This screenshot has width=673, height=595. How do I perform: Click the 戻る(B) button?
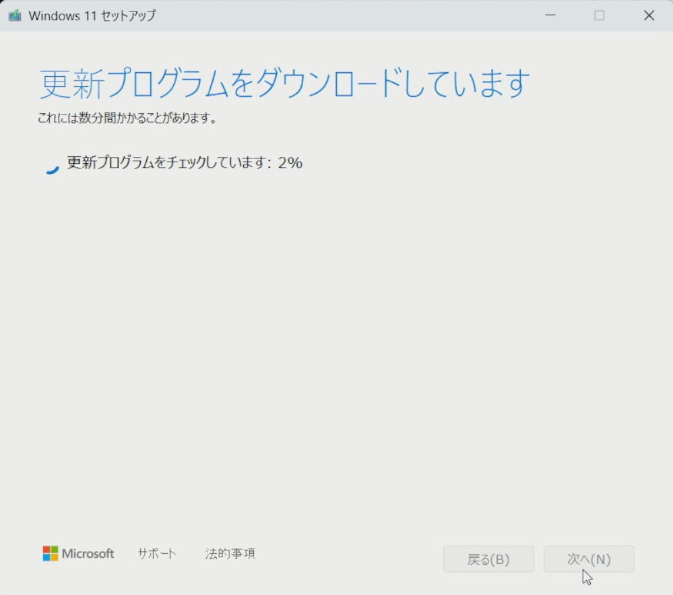488,559
